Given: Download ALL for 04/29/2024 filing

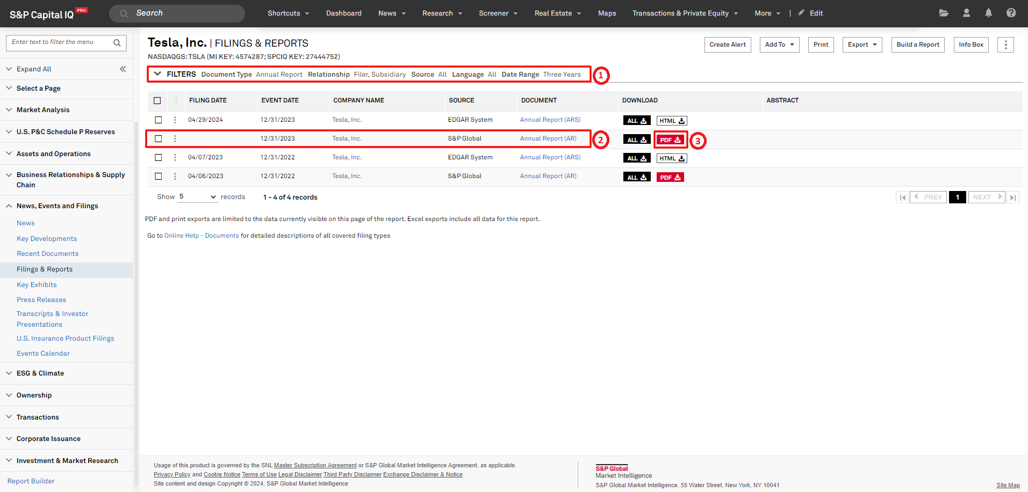Looking at the screenshot, I should tap(637, 121).
